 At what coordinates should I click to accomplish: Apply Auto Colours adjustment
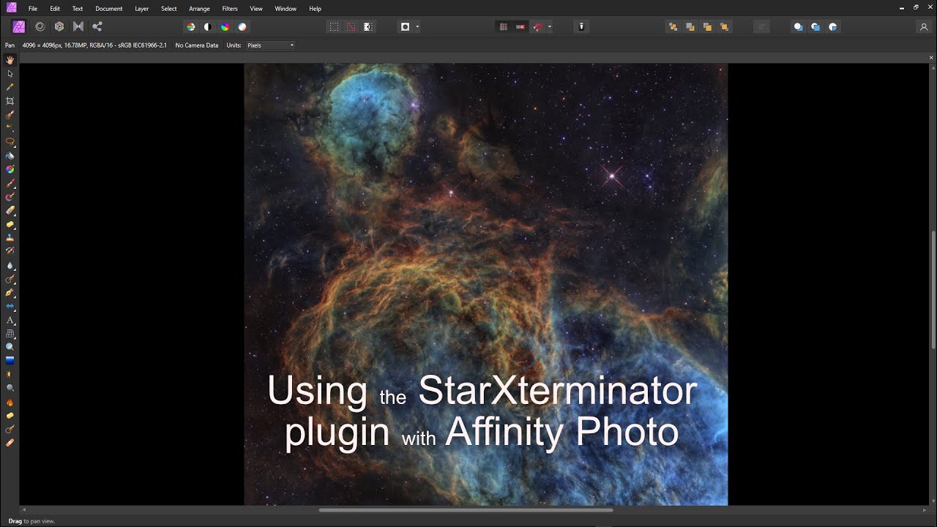tap(225, 26)
